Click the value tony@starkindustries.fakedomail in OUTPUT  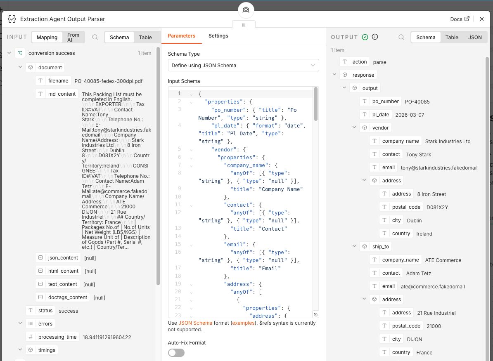pyautogui.click(x=439, y=168)
